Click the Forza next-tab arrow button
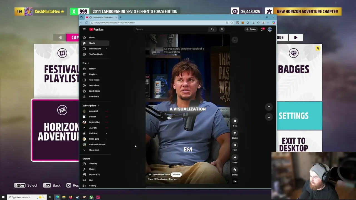This screenshot has width=356, height=200. 295,37
